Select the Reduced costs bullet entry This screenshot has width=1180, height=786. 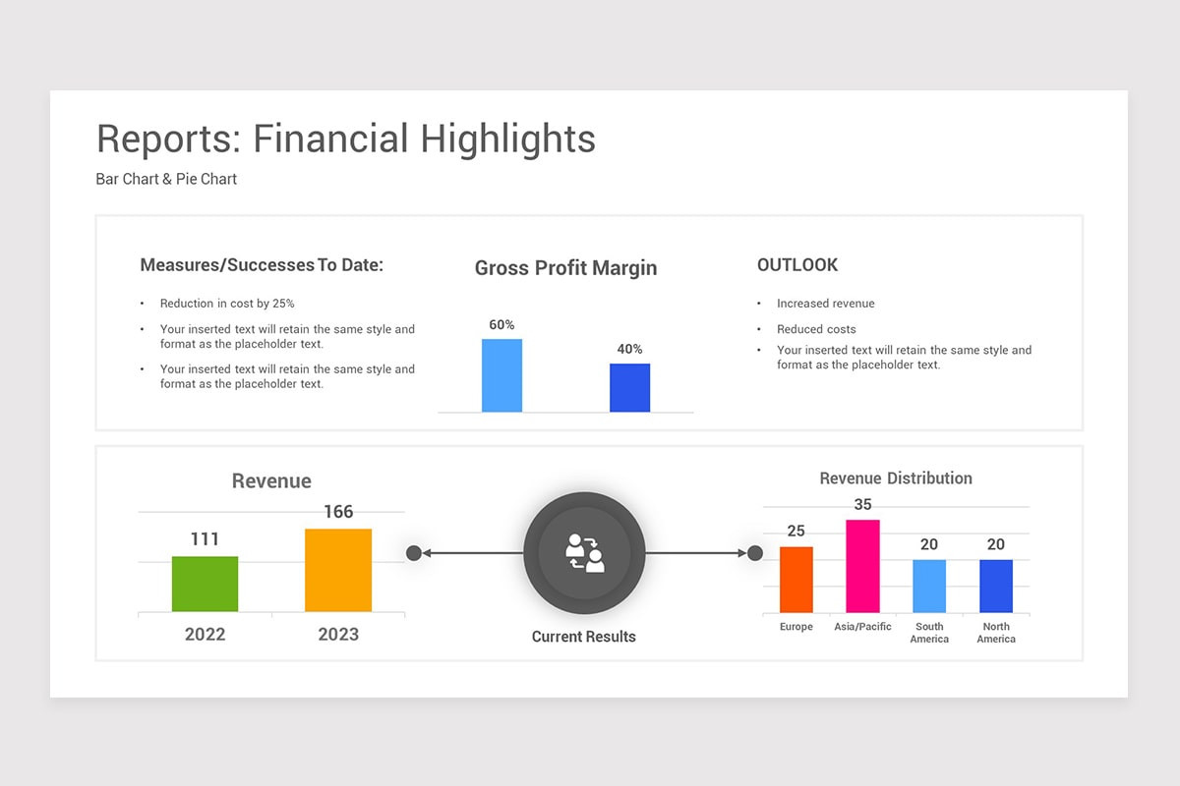click(816, 328)
